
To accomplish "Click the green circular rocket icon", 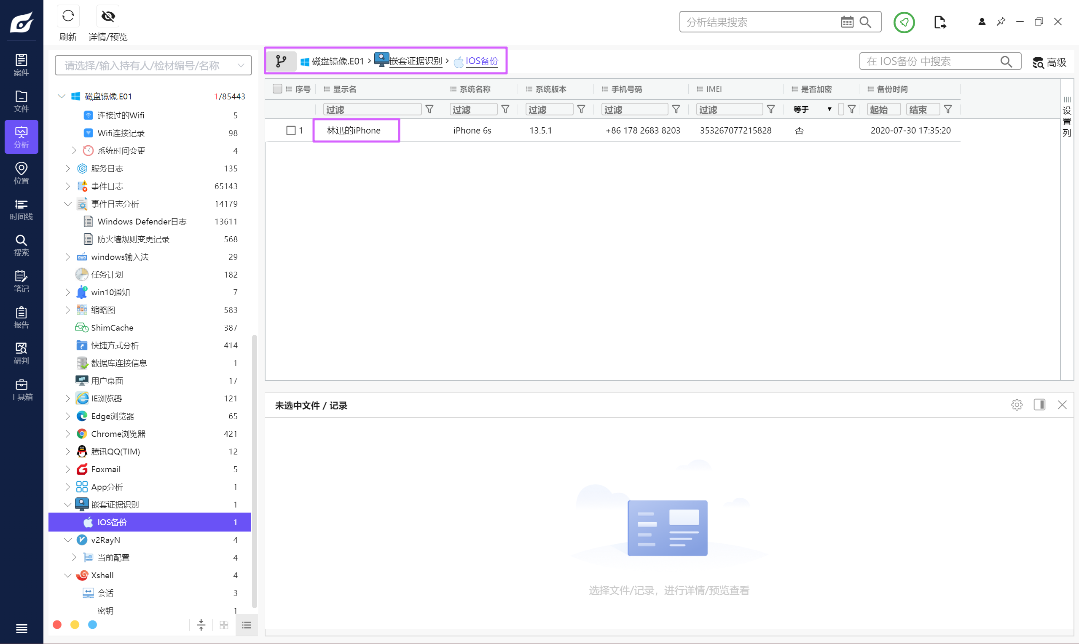I will (904, 22).
